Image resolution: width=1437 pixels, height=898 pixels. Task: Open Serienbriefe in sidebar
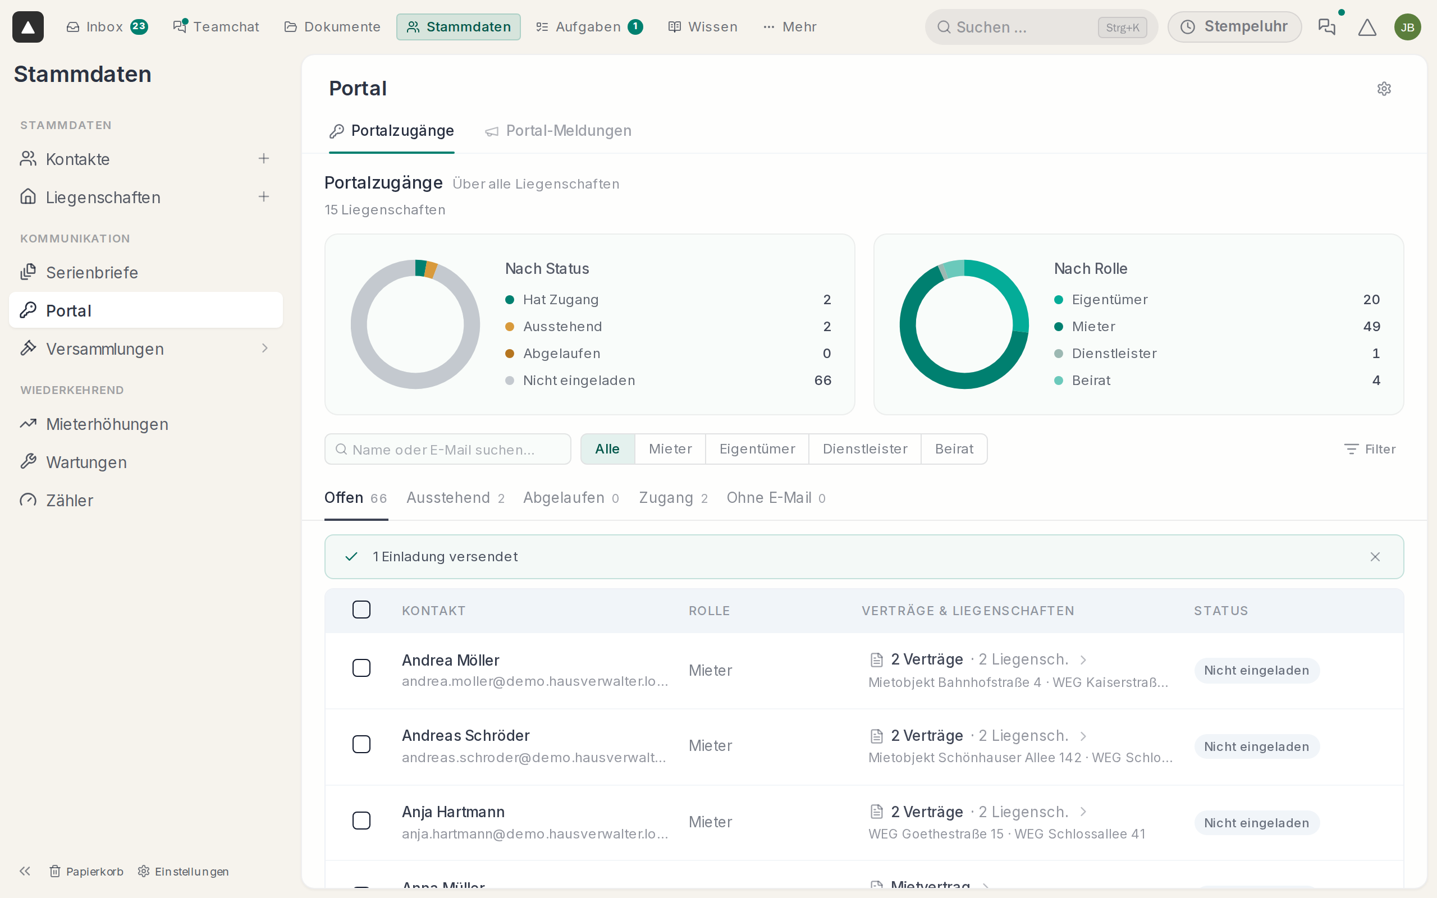pyautogui.click(x=145, y=273)
